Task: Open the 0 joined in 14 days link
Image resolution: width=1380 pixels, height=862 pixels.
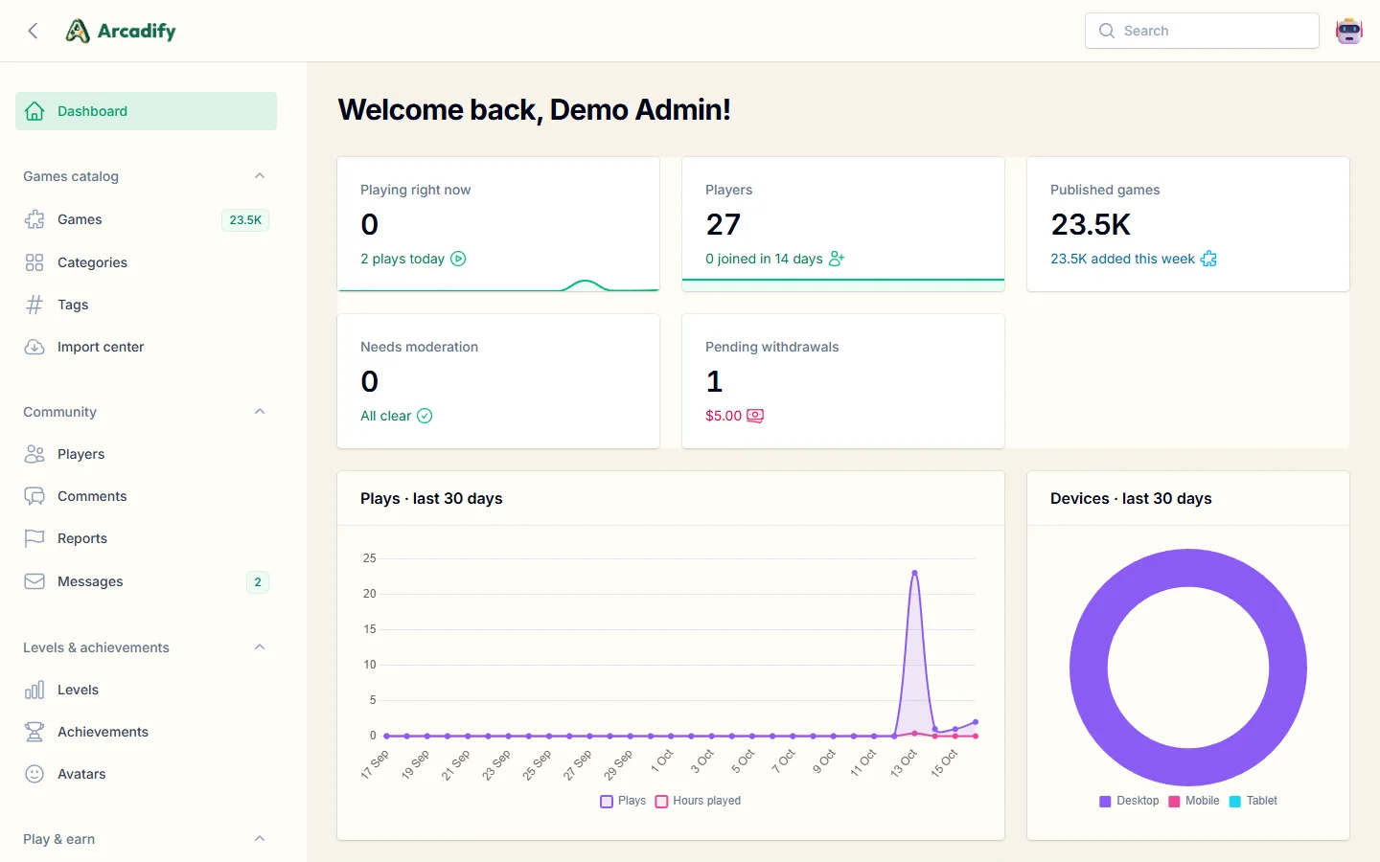Action: [774, 259]
